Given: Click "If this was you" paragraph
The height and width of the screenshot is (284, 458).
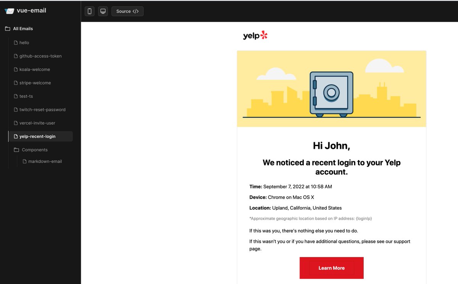Looking at the screenshot, I should click(303, 231).
